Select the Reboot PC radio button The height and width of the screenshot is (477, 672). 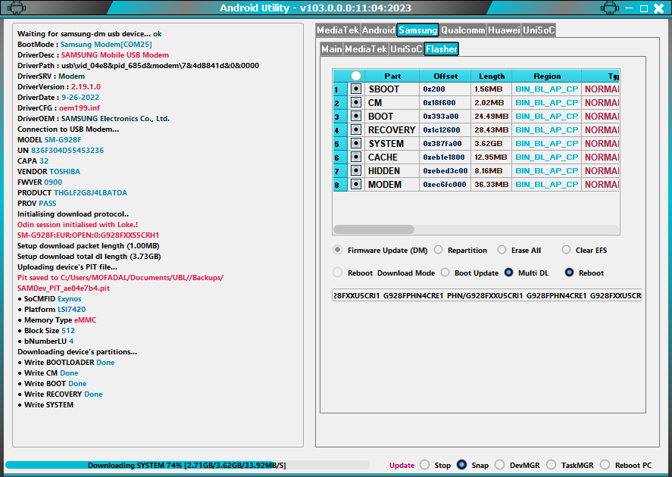[x=605, y=465]
